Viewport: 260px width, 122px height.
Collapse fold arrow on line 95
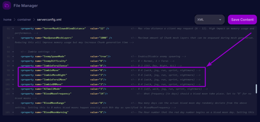13,56
